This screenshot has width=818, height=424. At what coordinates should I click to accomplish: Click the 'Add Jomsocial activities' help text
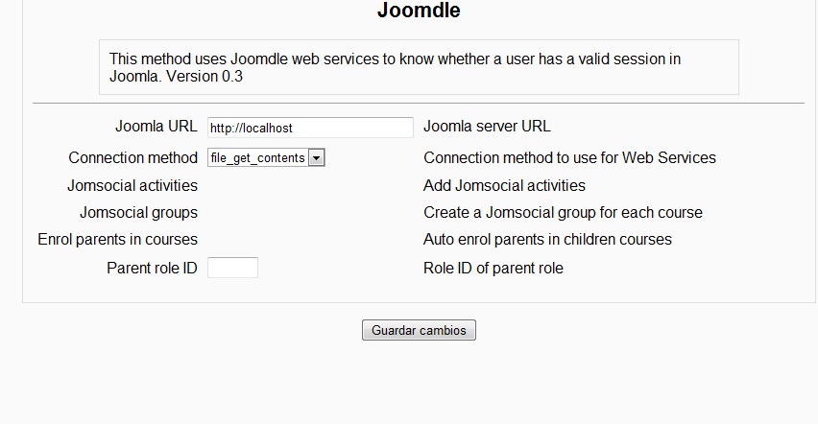pyautogui.click(x=504, y=185)
